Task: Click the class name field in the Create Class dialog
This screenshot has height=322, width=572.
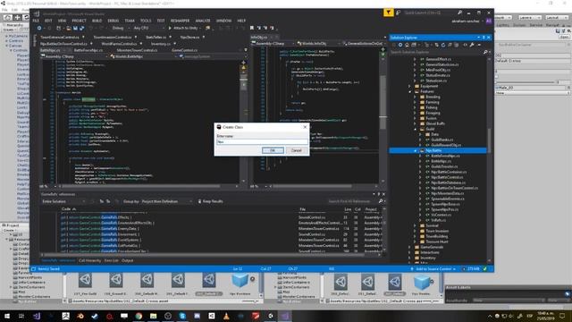Action: (262, 142)
